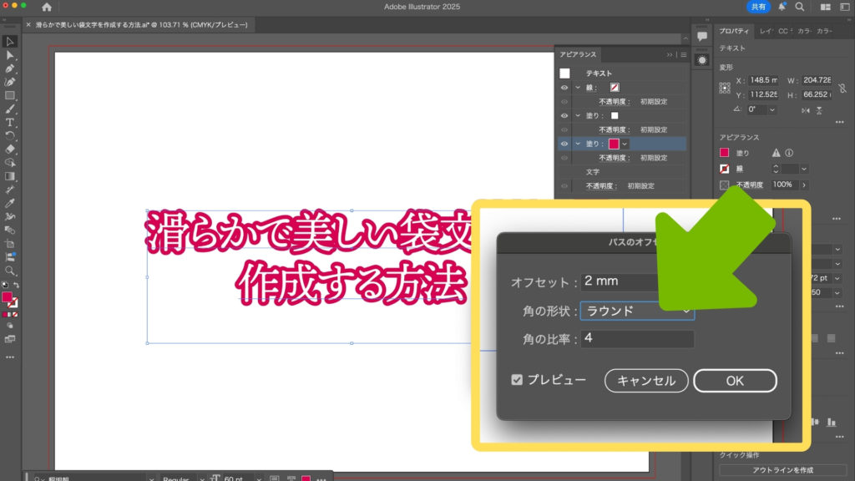Select the Direct Selection tool
Viewport: 855px width, 481px height.
click(x=10, y=55)
